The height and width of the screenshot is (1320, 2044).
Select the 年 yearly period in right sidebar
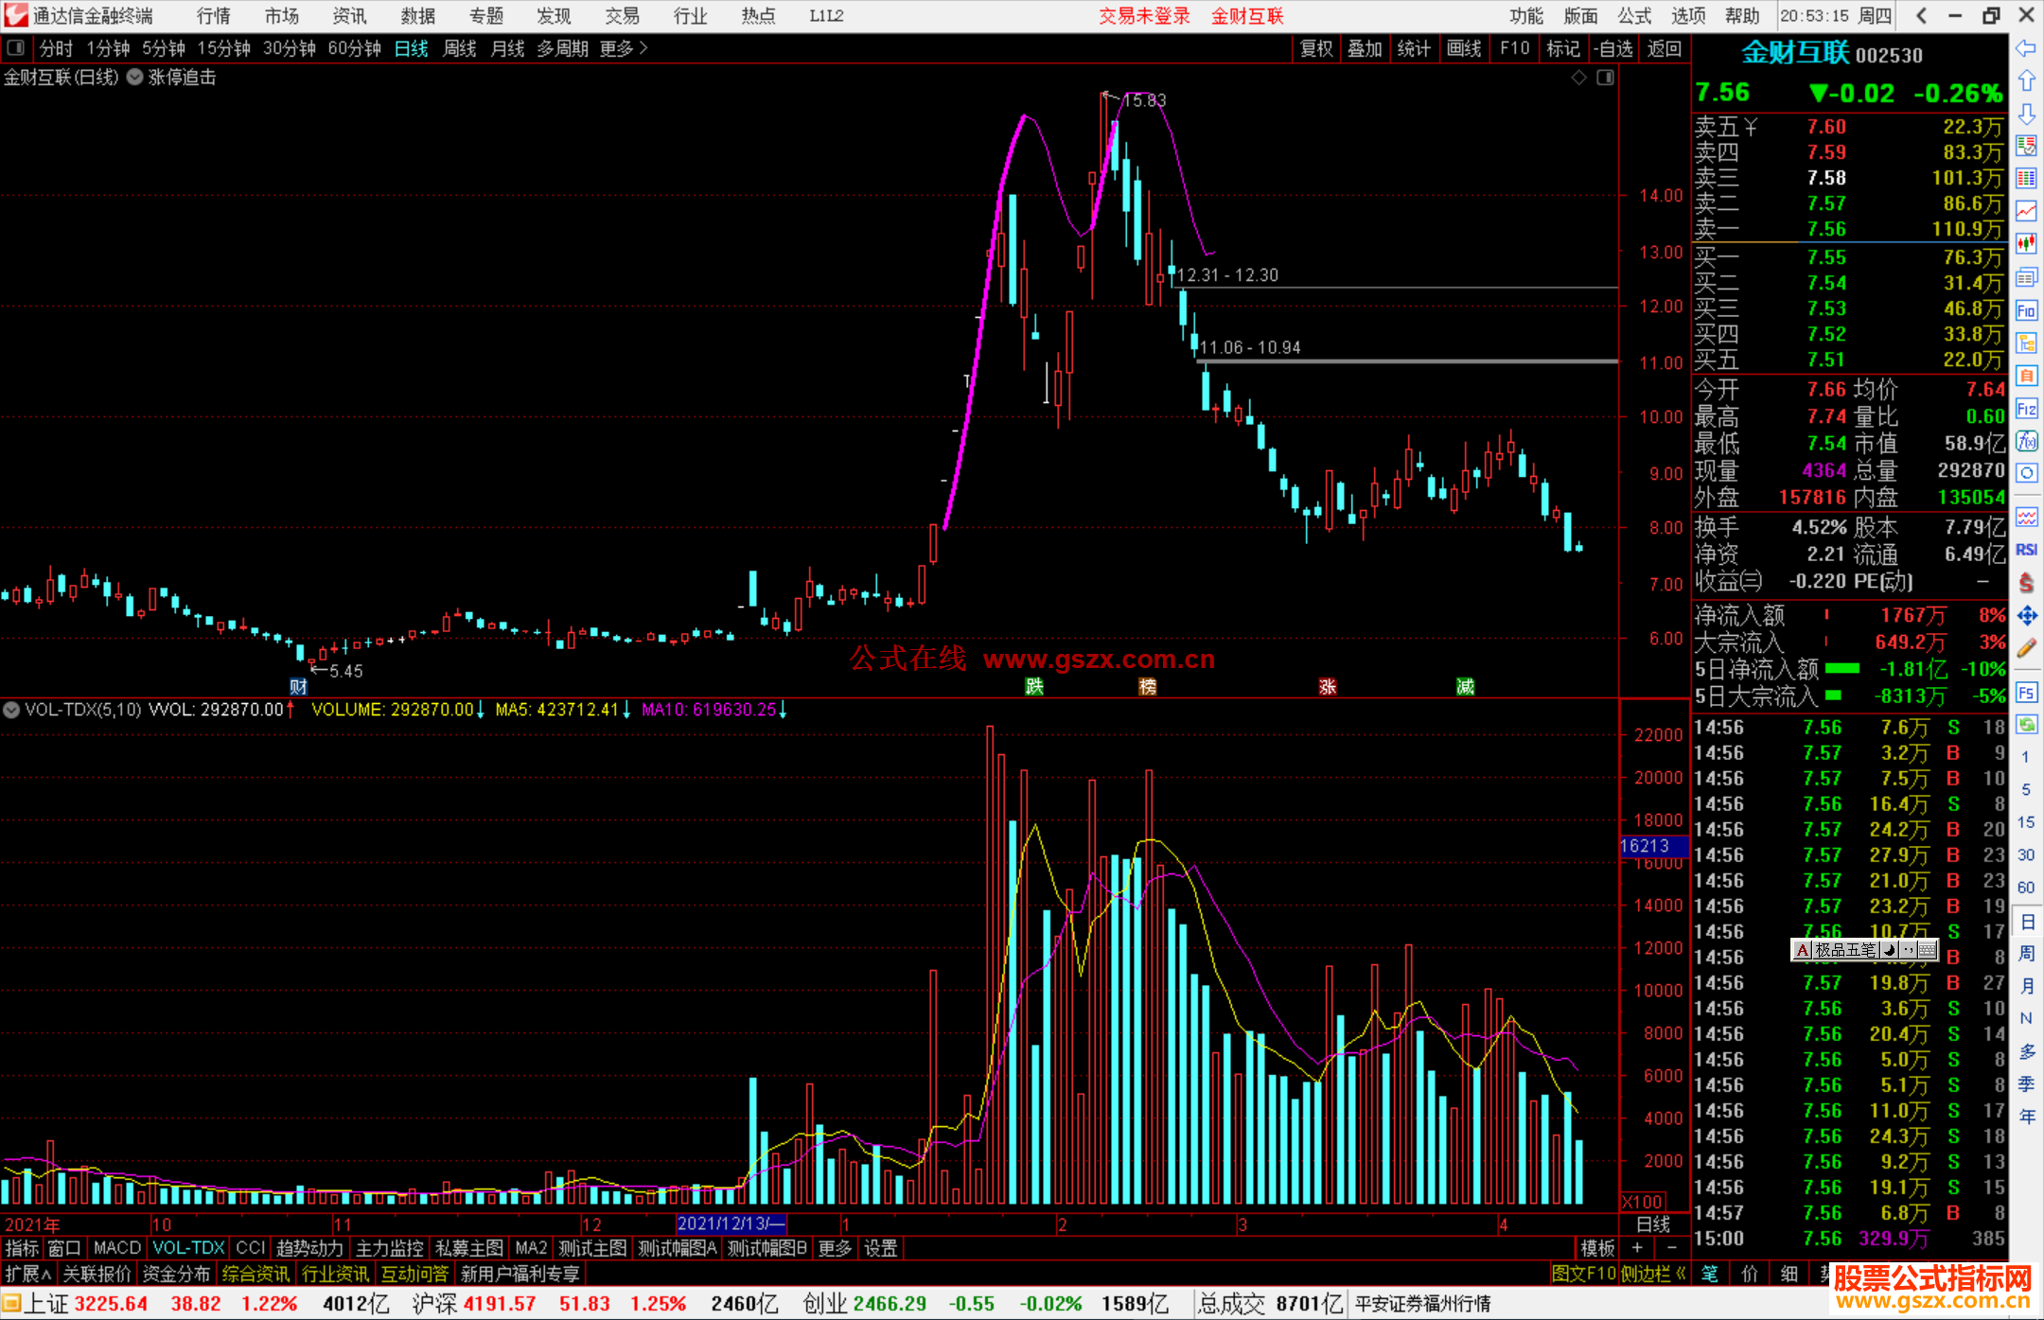tap(2026, 1117)
